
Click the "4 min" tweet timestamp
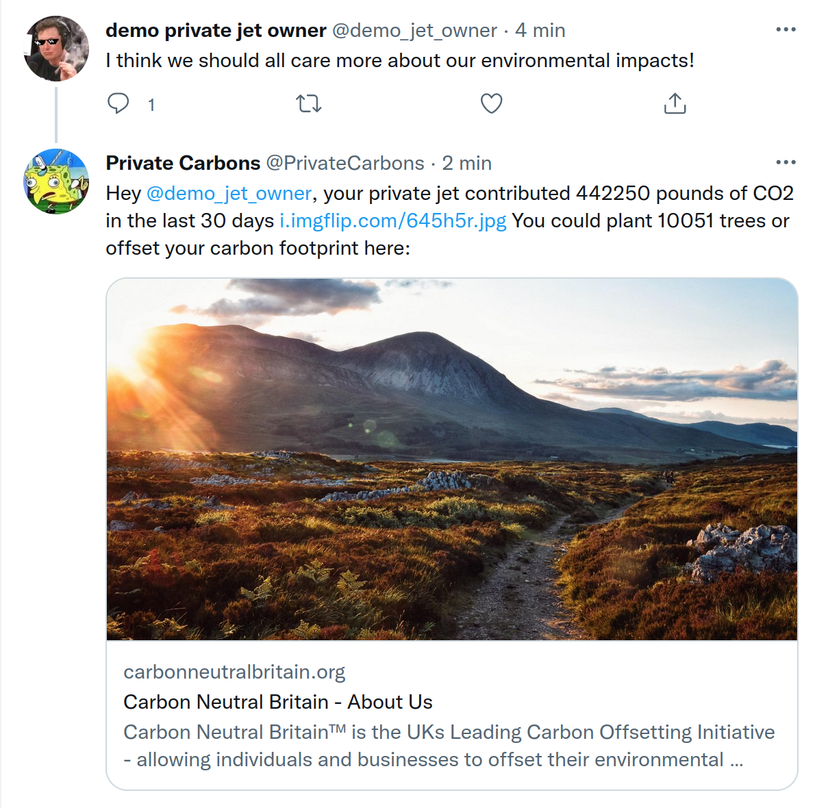coord(540,30)
